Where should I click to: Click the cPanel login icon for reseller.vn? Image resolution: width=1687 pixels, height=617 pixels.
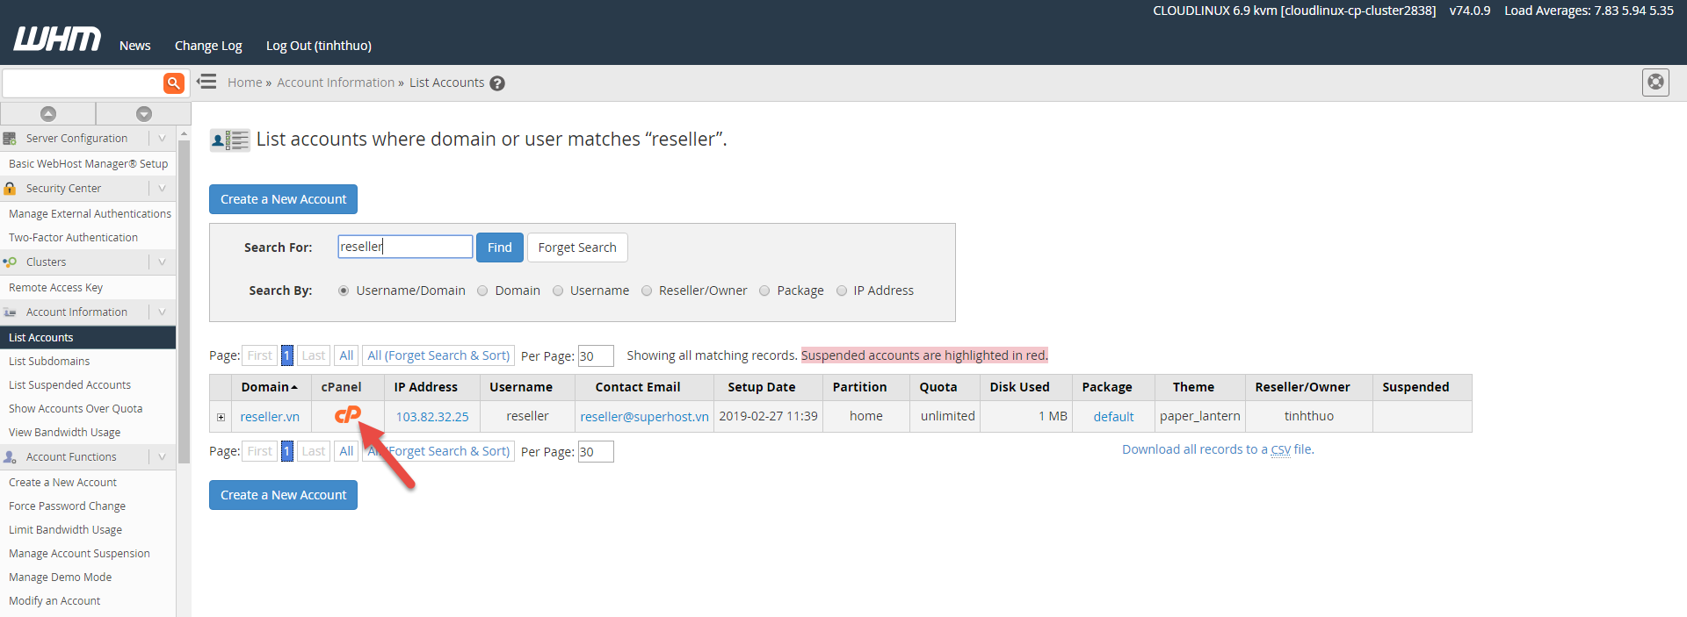coord(347,415)
